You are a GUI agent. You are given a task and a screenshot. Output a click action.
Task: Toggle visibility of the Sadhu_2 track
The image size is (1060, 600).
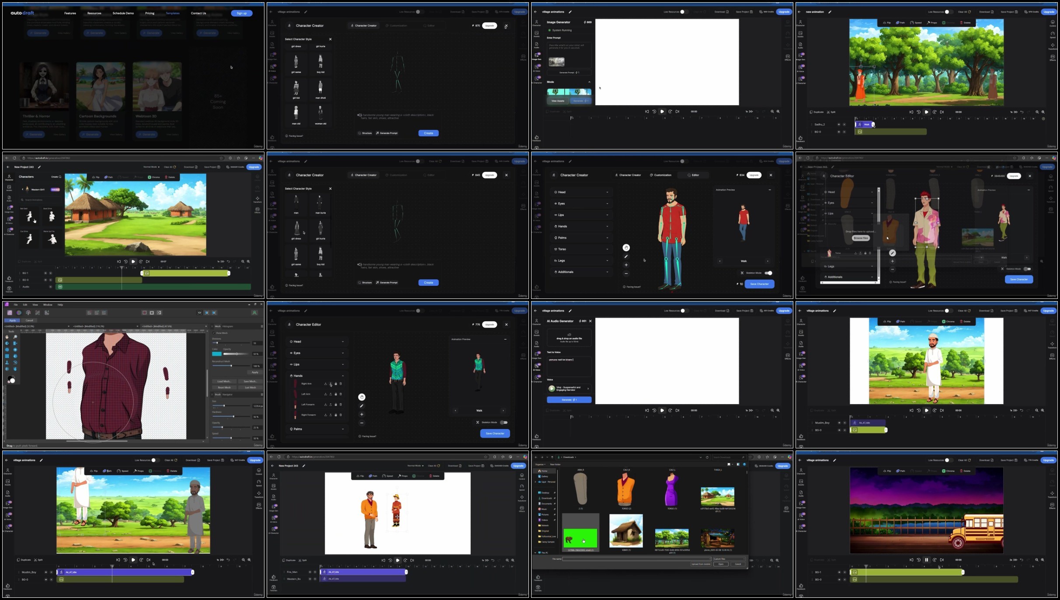point(839,125)
